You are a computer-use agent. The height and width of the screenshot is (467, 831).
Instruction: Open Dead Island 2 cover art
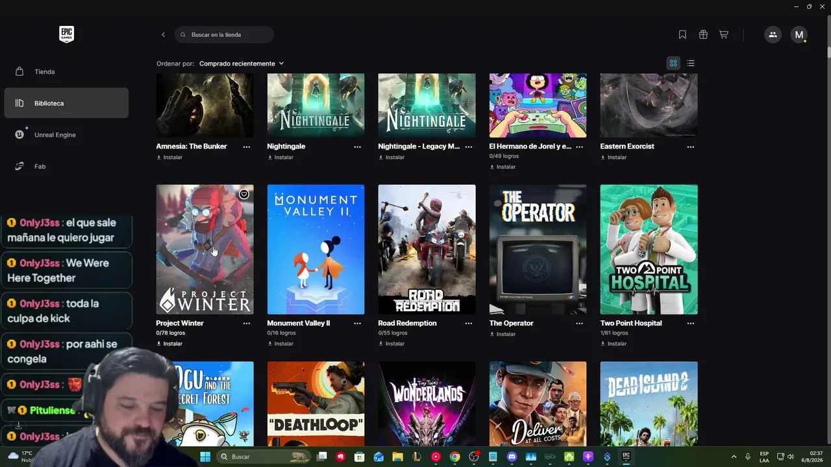tap(649, 403)
